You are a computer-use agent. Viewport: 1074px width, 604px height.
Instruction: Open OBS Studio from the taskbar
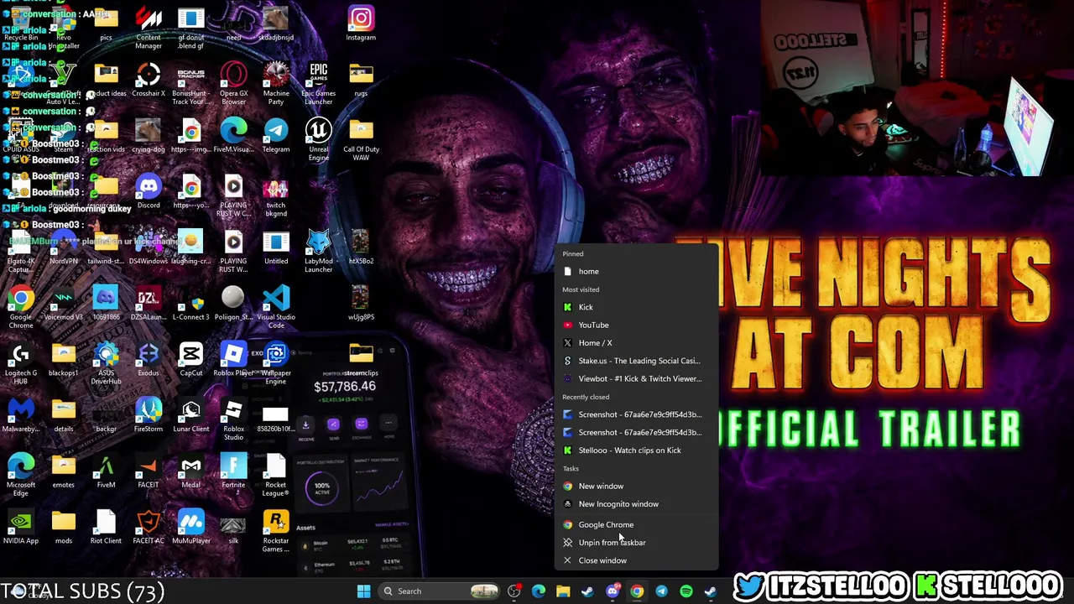point(514,591)
